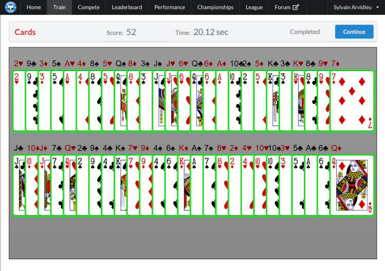Select the Seven of Diamonds card
385x271 pixels.
tap(352, 101)
